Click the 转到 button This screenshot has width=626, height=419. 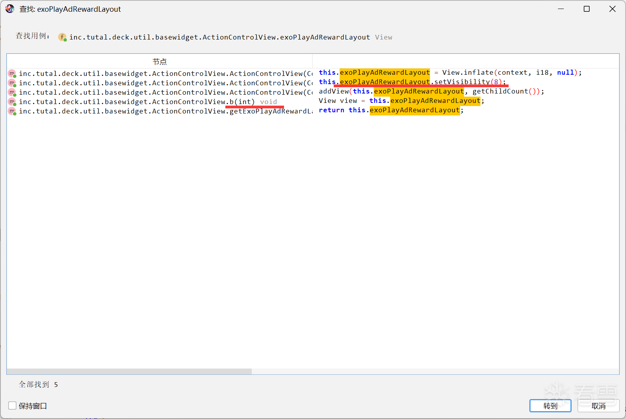coord(550,406)
